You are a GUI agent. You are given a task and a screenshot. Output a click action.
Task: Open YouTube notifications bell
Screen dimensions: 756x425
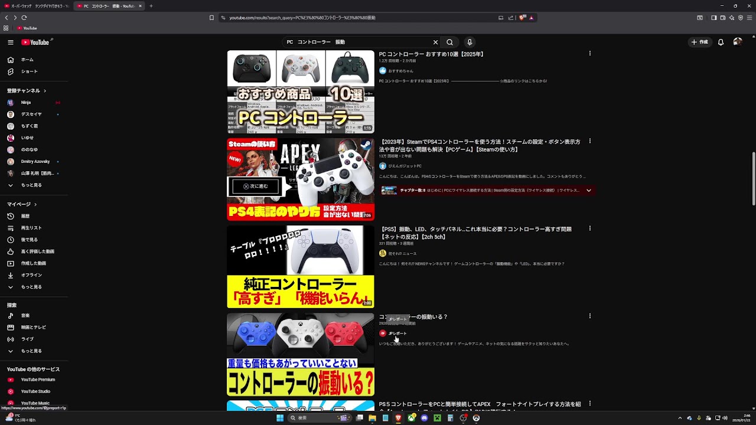click(721, 42)
